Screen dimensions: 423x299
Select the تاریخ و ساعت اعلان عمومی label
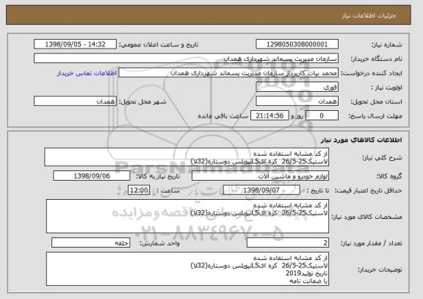pyautogui.click(x=159, y=45)
